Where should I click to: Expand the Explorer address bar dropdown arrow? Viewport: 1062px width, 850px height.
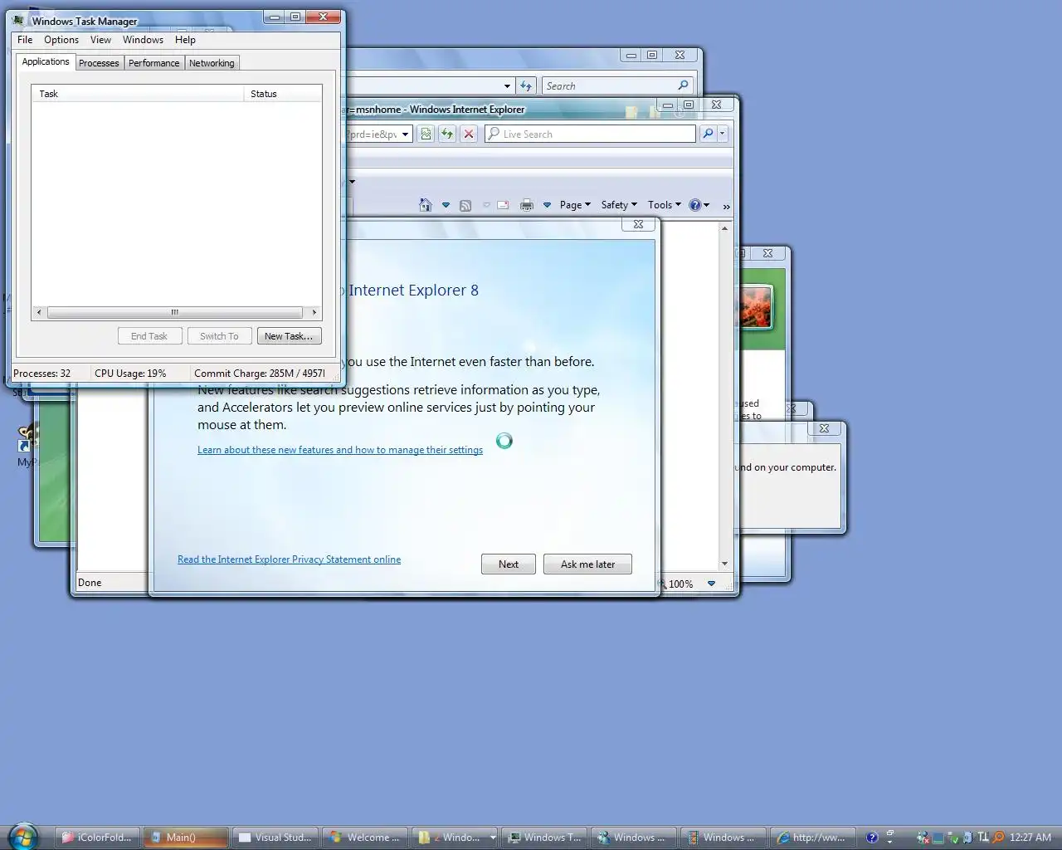[507, 85]
